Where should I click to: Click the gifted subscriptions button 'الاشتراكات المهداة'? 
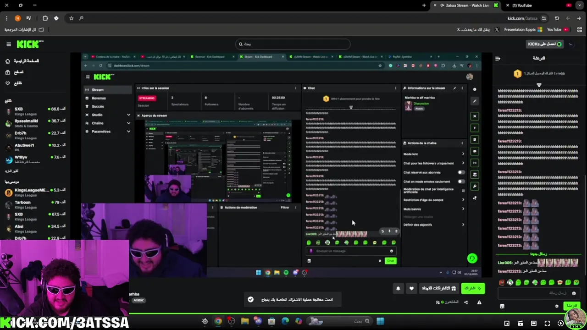[x=439, y=288]
